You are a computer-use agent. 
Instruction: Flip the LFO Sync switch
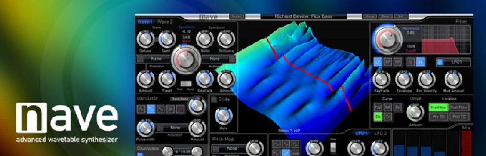pyautogui.click(x=334, y=148)
